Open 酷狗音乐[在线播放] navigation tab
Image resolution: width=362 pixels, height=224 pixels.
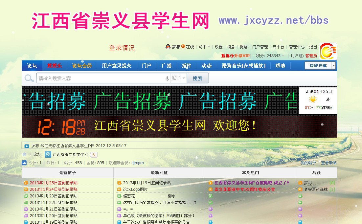[243, 66]
